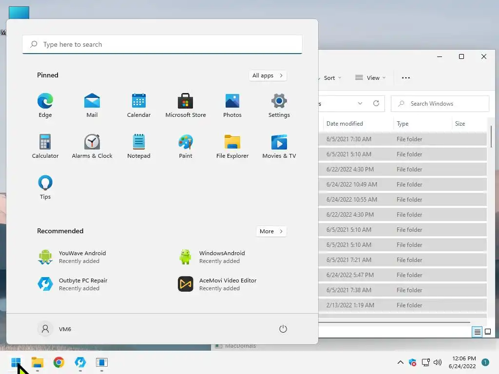Open Sort dropdown in File Explorer

(x=332, y=78)
